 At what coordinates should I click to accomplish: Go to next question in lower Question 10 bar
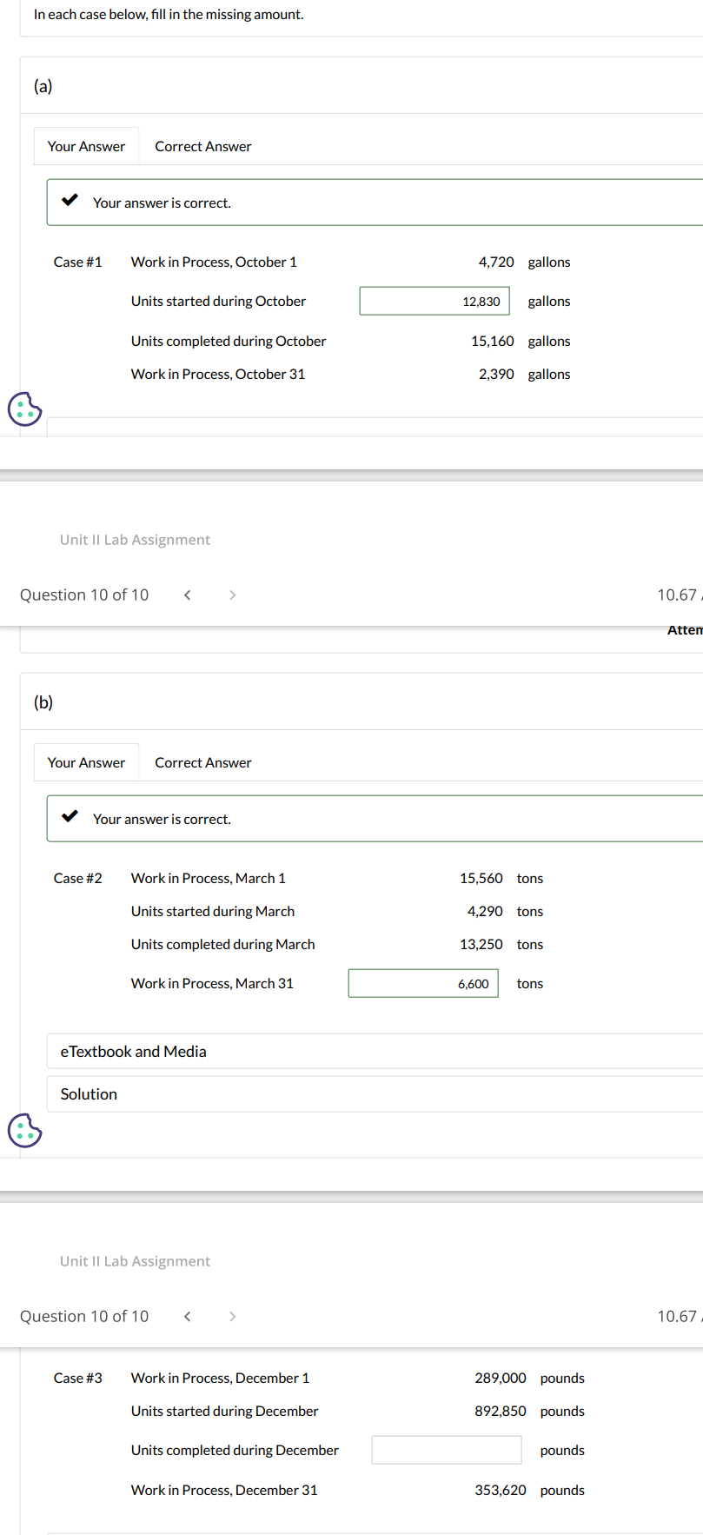click(232, 1317)
